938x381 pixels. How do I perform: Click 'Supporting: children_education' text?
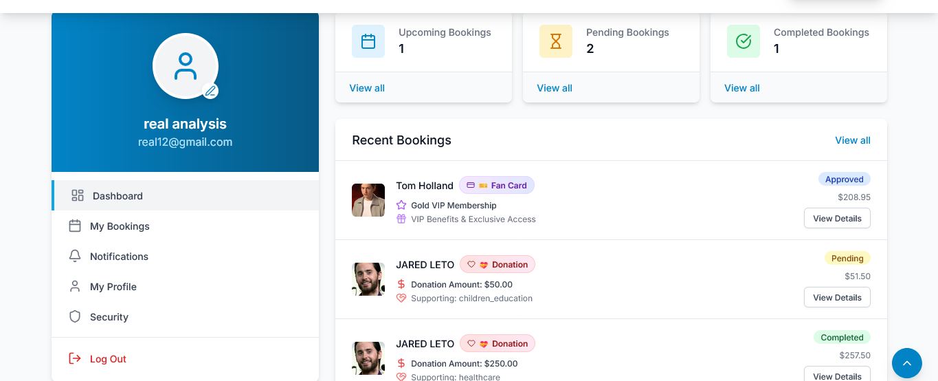tap(471, 298)
